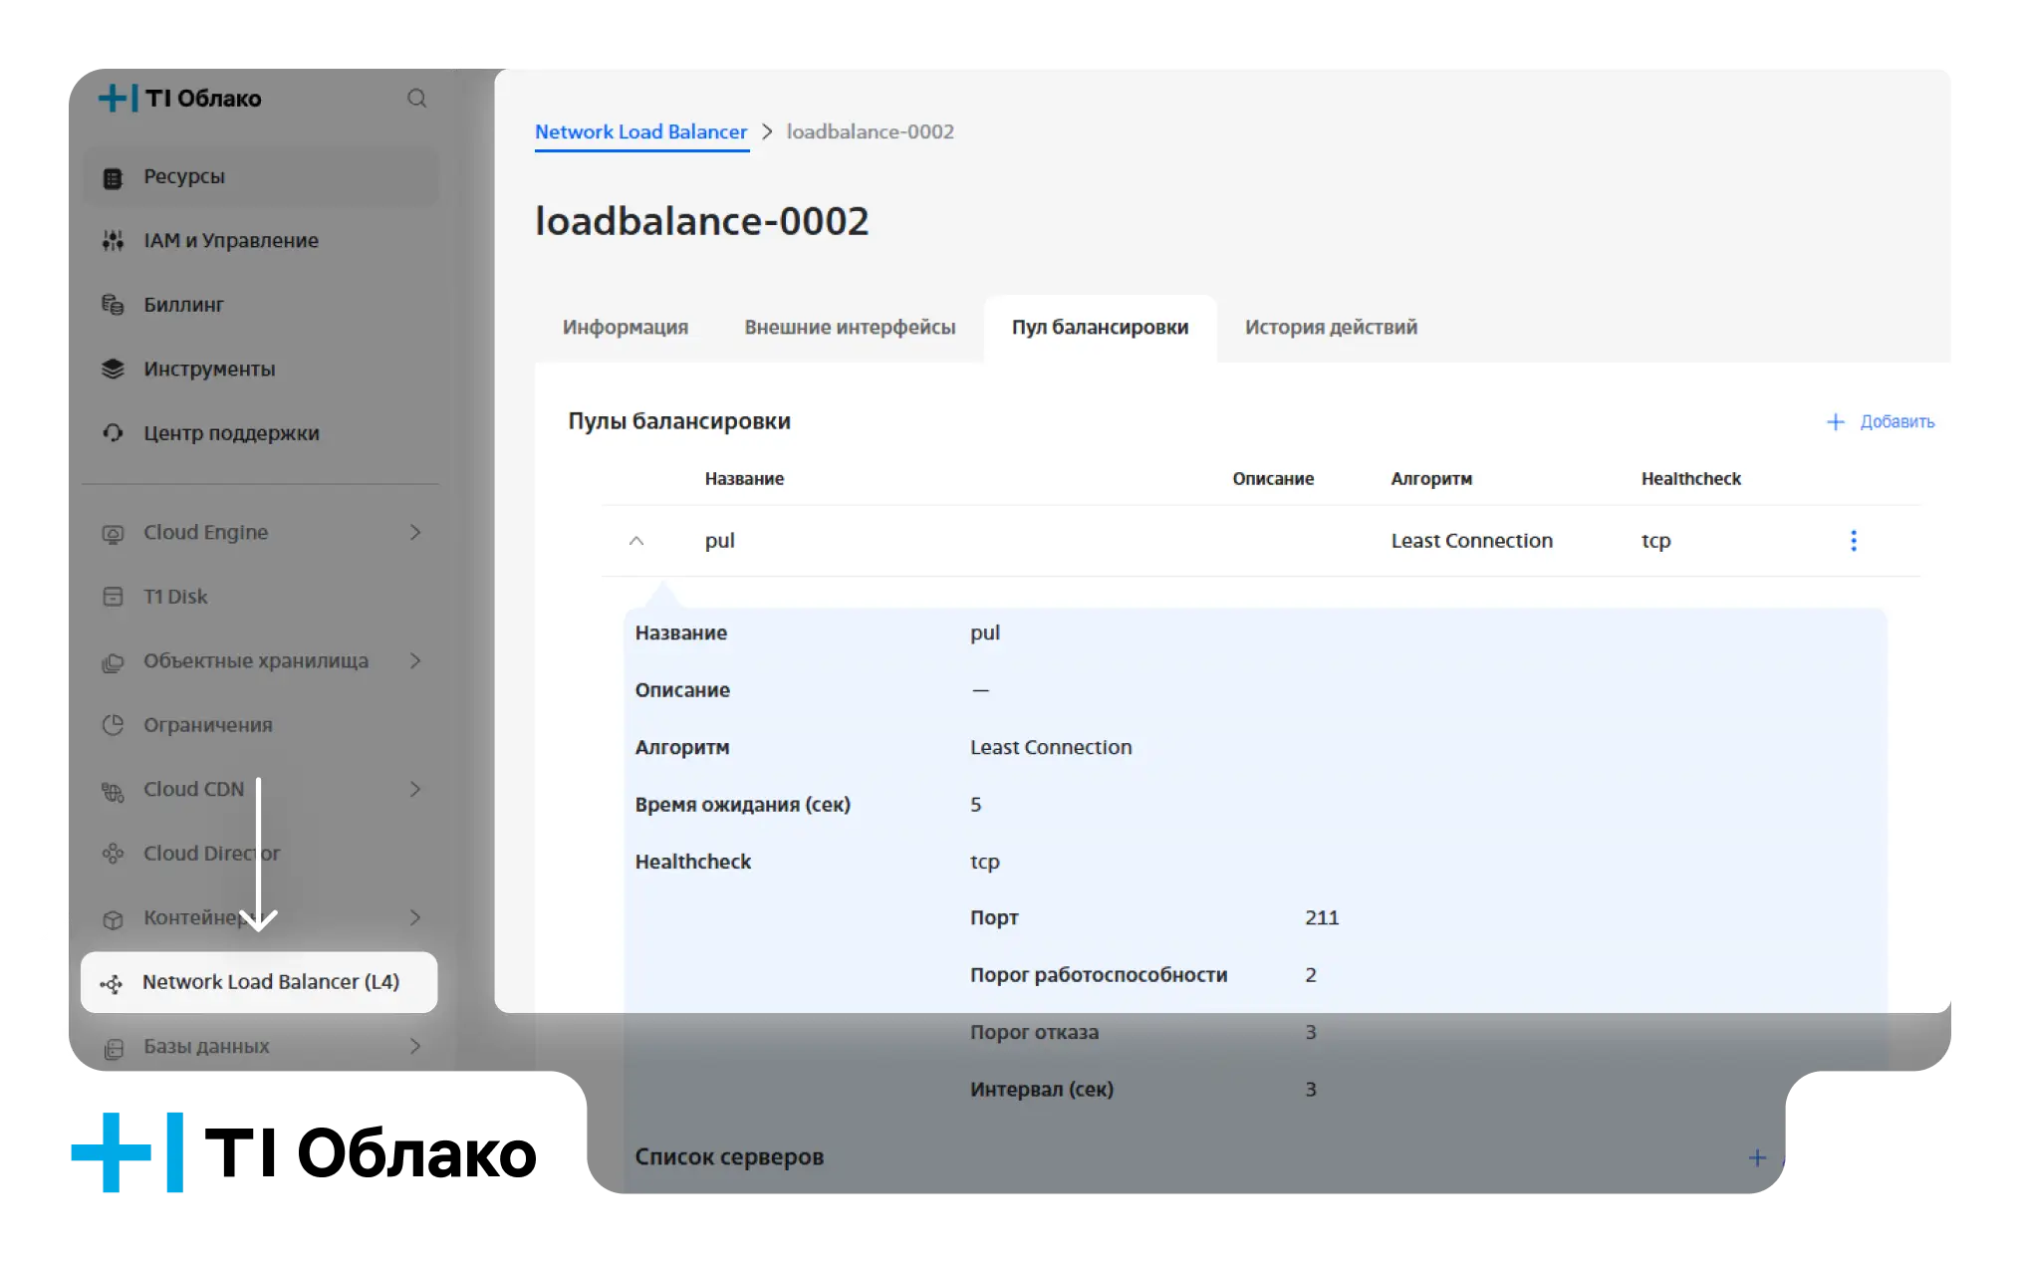This screenshot has height=1263, width=2020.
Task: Select Network Load Balancer (L4) sidebar item
Action: [x=259, y=983]
